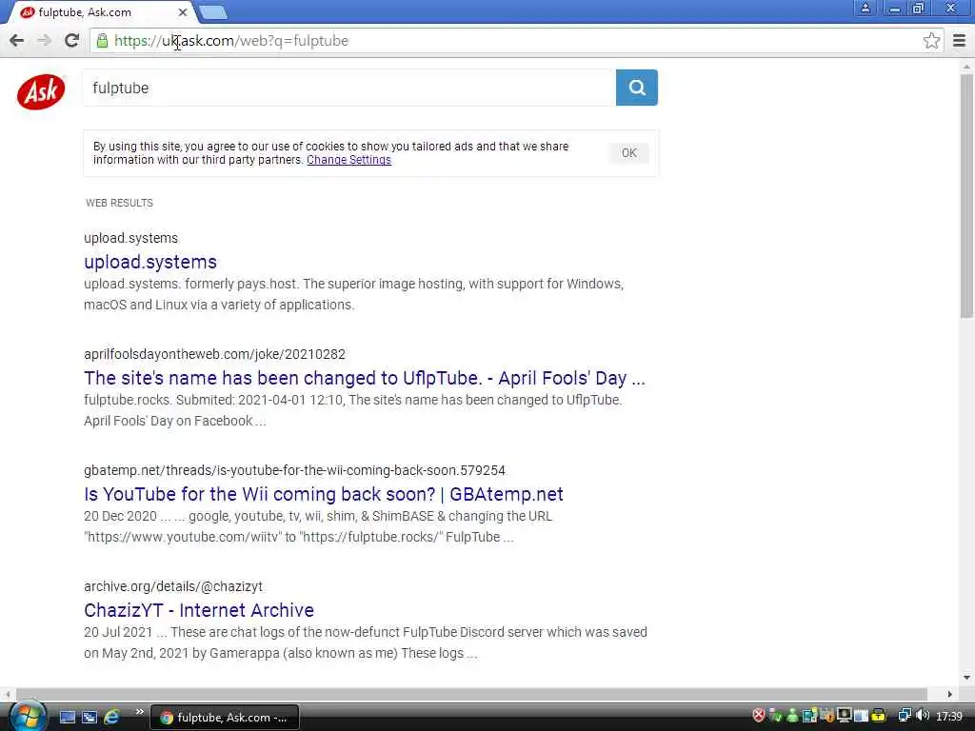This screenshot has height=731, width=975.
Task: Open ChazizYT - Internet Archive result
Action: click(199, 610)
